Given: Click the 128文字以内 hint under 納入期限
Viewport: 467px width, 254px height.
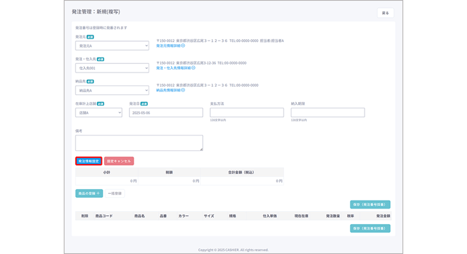Looking at the screenshot, I should (x=299, y=120).
